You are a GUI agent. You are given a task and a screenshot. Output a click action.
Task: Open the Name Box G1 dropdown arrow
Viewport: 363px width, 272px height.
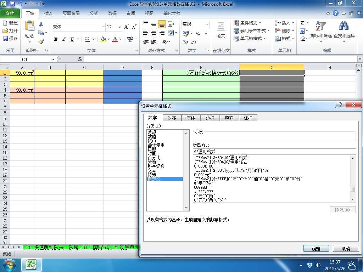coord(53,59)
